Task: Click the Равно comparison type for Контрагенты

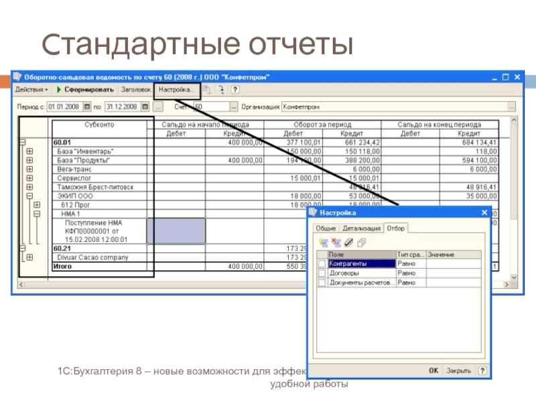Action: coord(411,263)
